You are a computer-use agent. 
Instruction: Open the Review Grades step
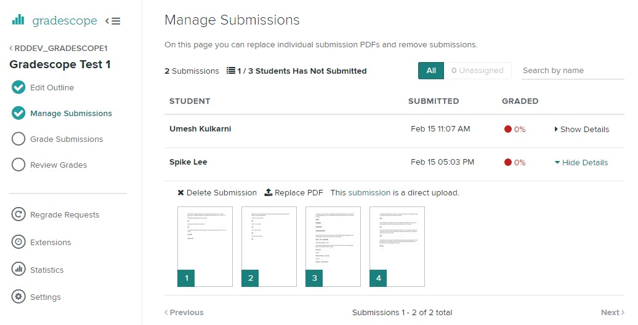tap(59, 165)
